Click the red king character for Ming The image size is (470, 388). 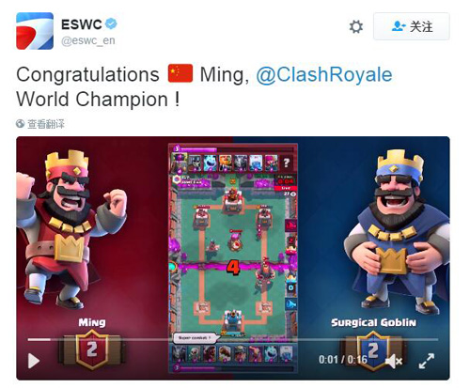pos(70,229)
